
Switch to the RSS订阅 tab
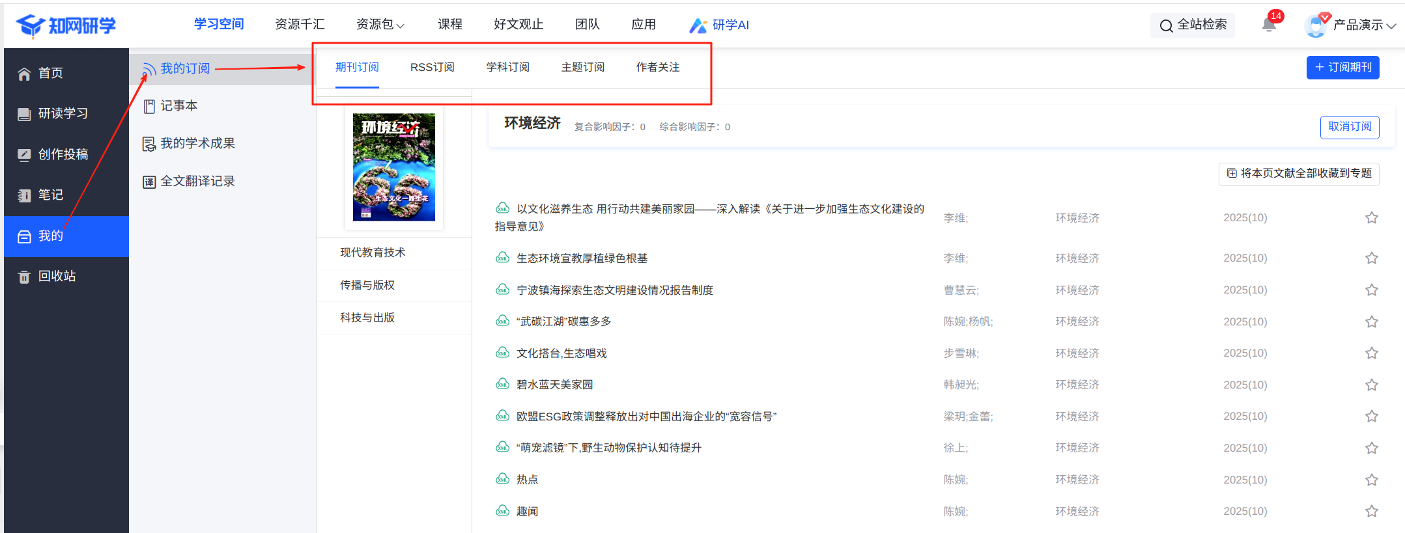pyautogui.click(x=432, y=68)
